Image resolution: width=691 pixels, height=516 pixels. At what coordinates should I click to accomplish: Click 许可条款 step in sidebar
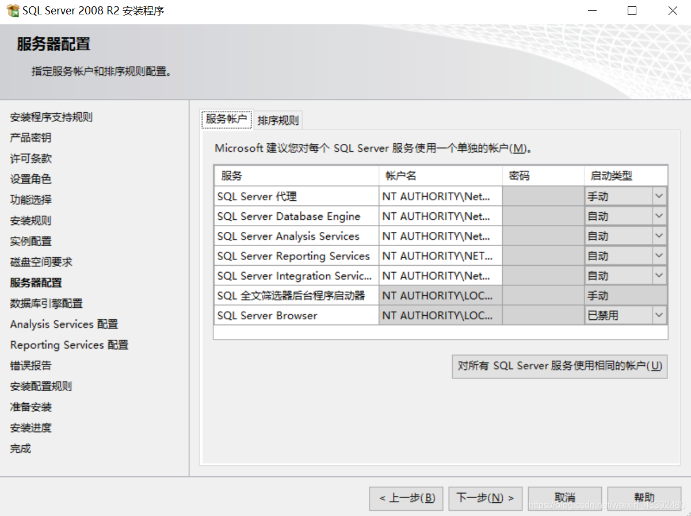point(30,159)
